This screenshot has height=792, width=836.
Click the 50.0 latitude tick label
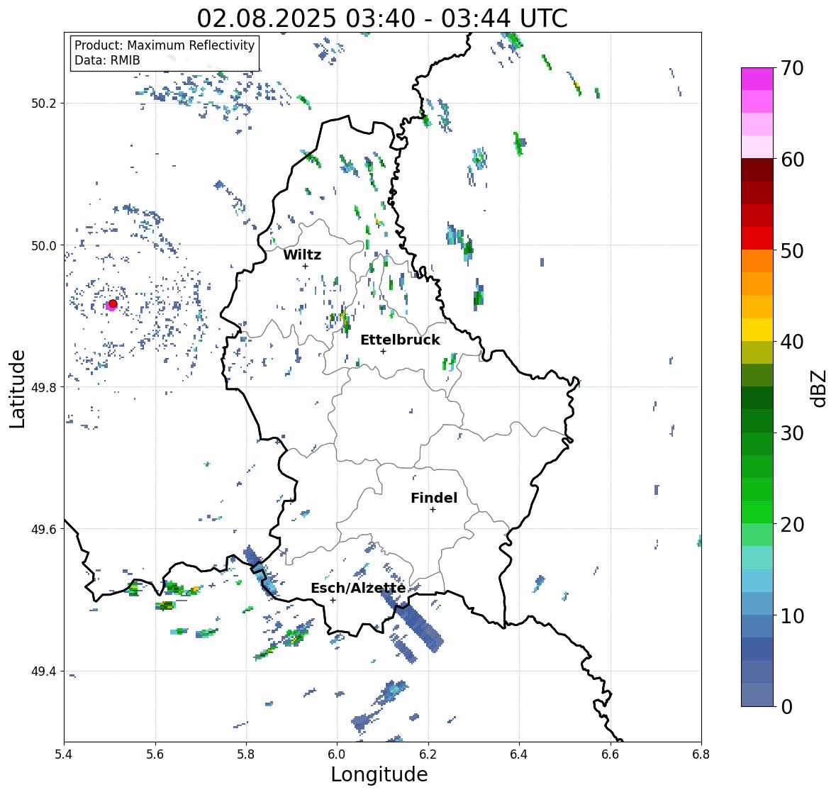tap(44, 245)
